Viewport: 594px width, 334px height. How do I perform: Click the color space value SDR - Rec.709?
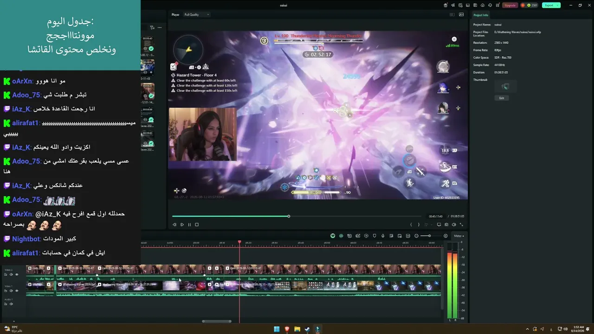(503, 58)
